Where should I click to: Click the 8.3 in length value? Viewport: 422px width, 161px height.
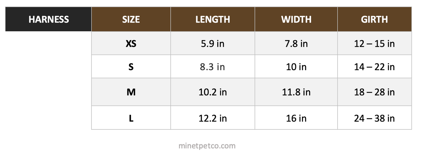213,67
